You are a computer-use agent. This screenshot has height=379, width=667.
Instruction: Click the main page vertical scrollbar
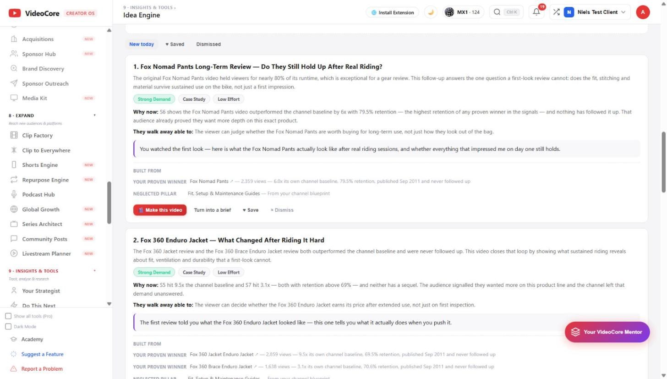coord(663,162)
